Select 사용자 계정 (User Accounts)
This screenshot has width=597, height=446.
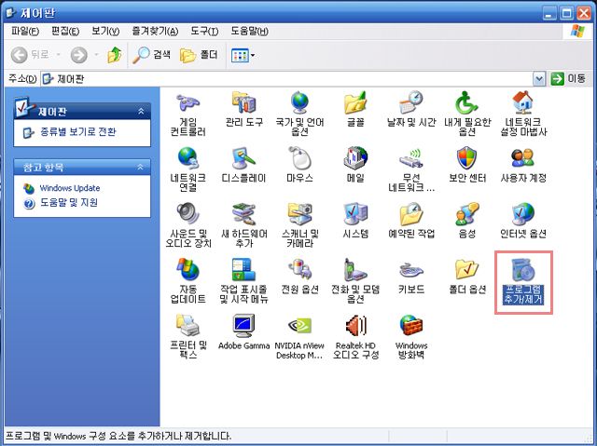point(523,165)
